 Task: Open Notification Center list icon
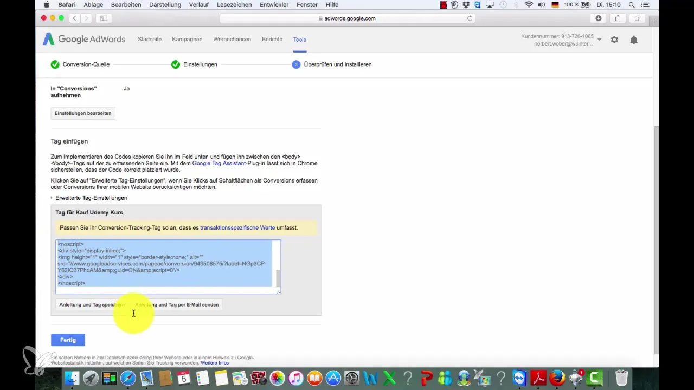click(x=645, y=5)
